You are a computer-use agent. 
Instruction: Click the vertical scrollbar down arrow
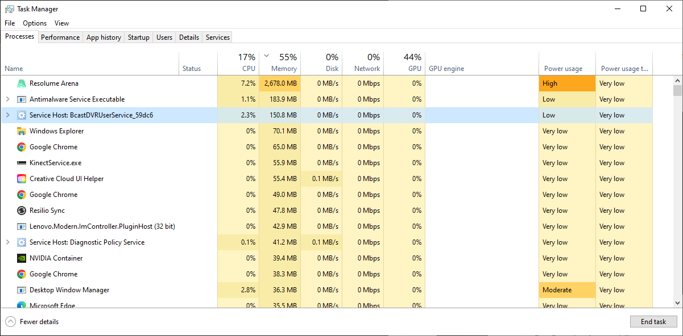pyautogui.click(x=677, y=303)
